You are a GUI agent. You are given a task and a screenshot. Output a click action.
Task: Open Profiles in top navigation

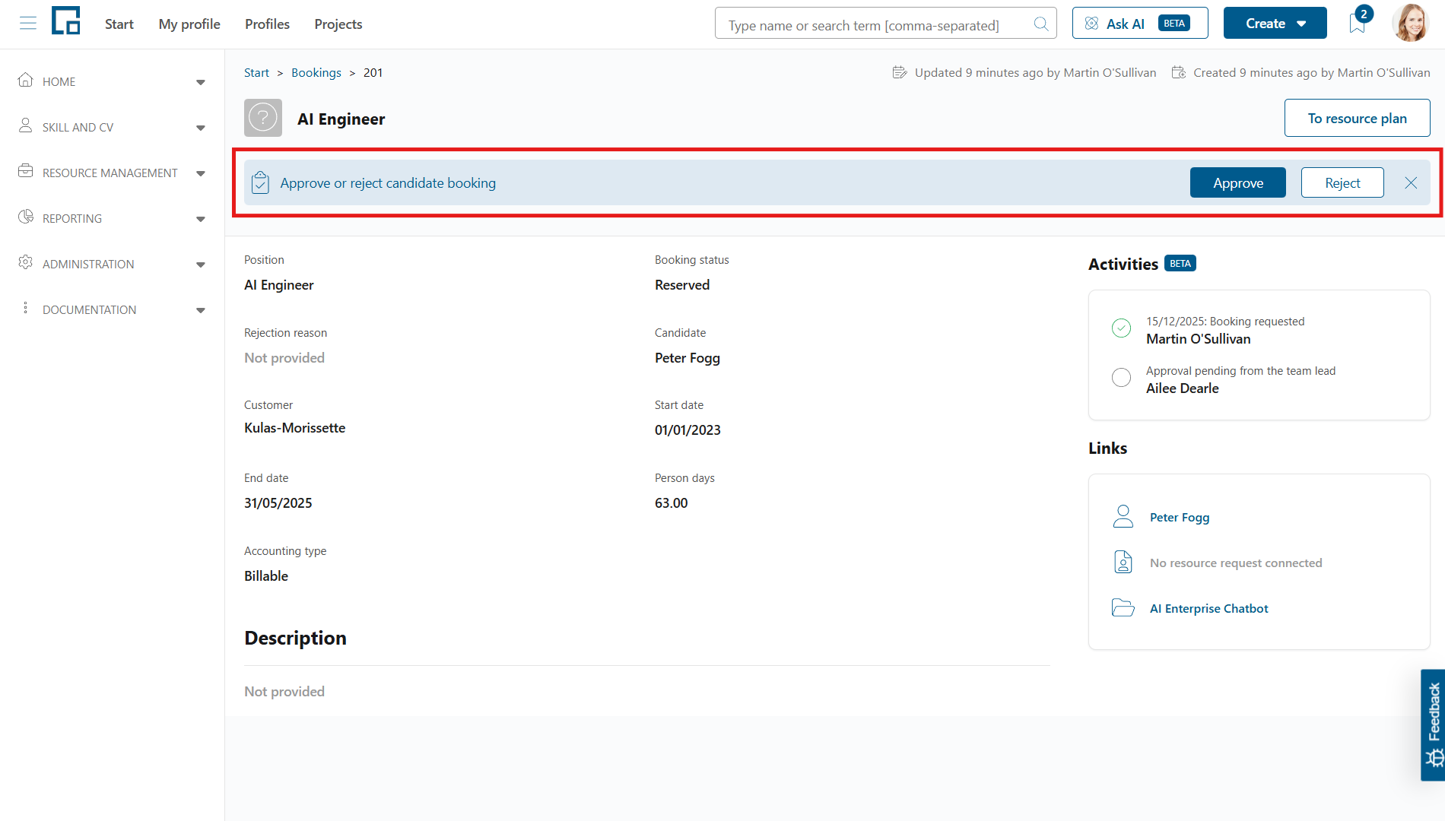click(267, 24)
